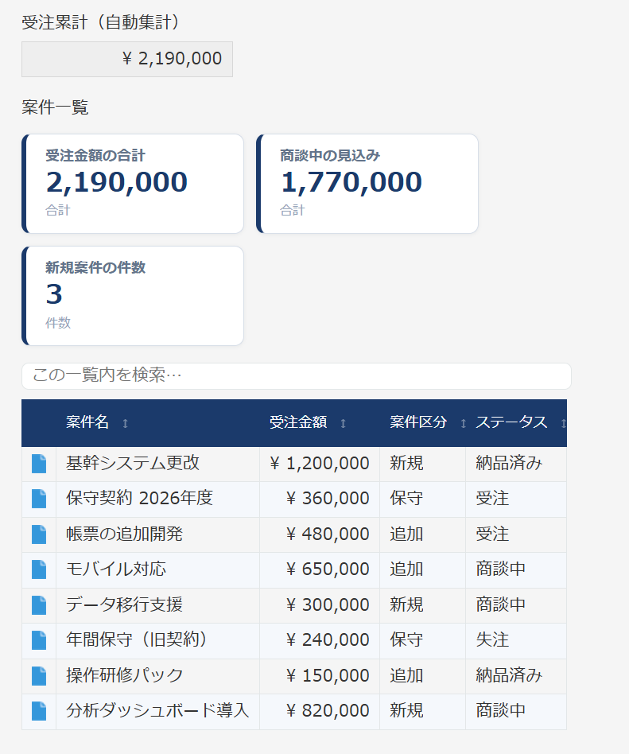Click the 1,770,000 value in 商談中の見込み card

[x=351, y=183]
